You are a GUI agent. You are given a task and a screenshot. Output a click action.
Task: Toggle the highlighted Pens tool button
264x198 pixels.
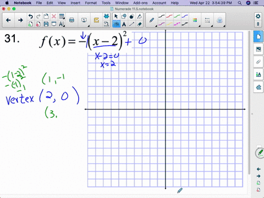point(116,24)
